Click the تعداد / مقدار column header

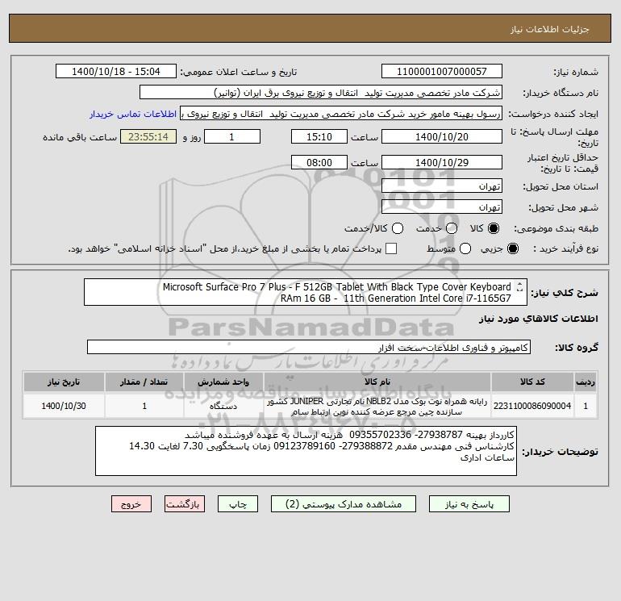[x=144, y=382]
